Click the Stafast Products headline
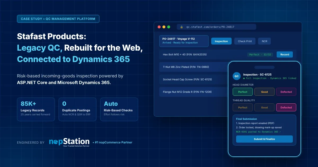318x167 pixels. 52,36
